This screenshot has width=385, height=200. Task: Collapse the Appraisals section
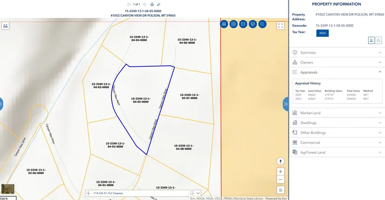[x=380, y=72]
